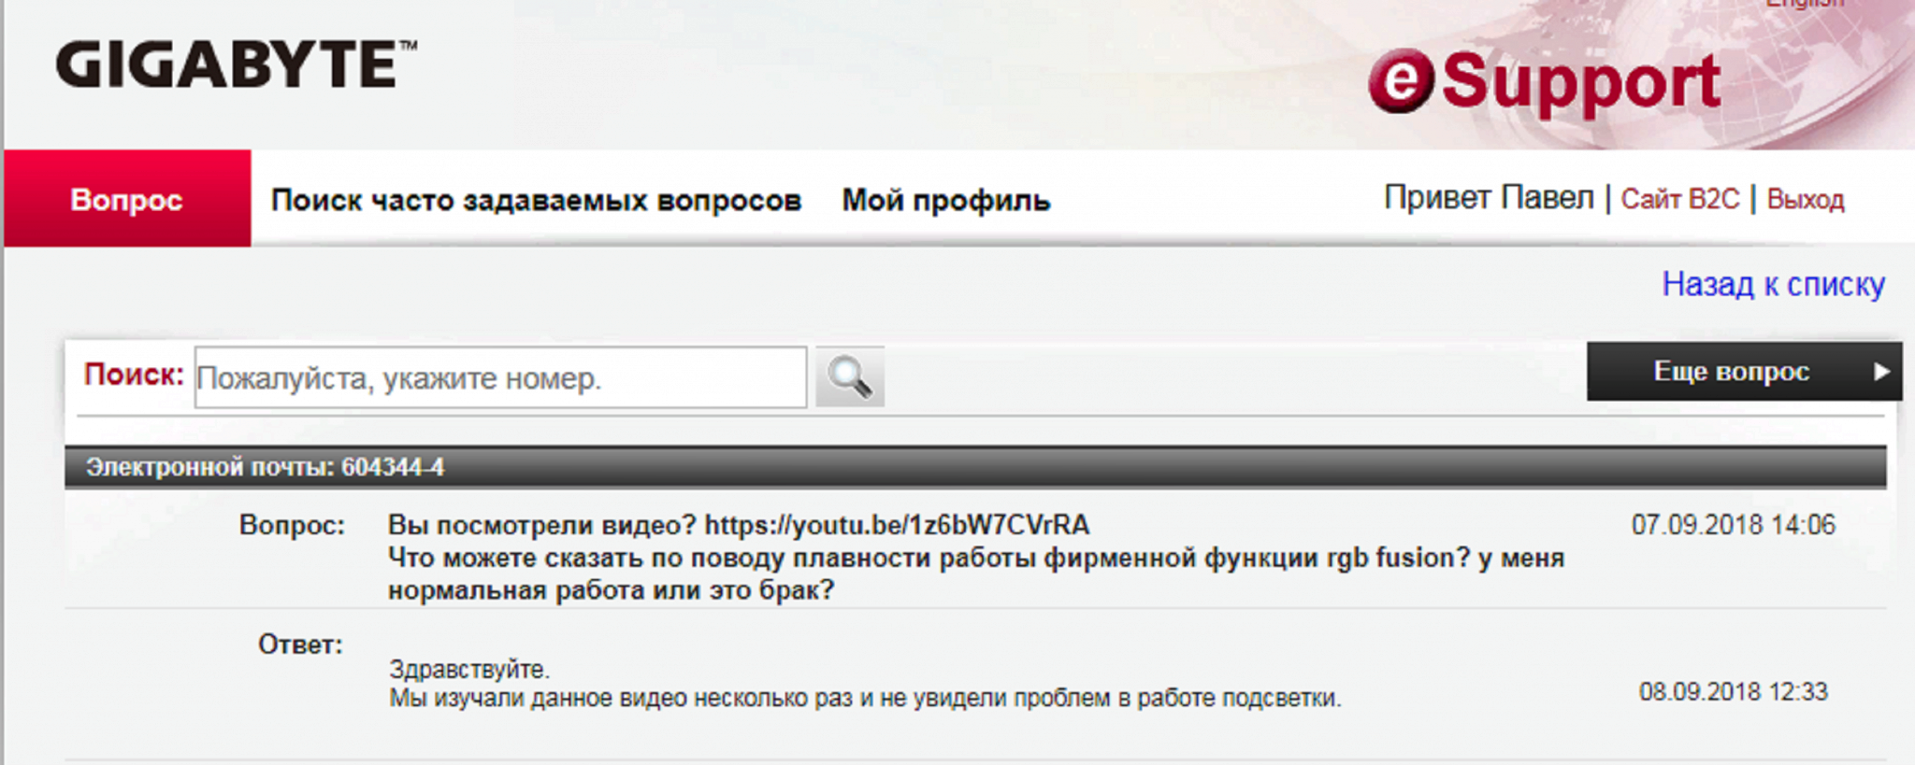Screen dimensions: 1915x765
Task: Click the Сайт B2C link
Action: (1680, 199)
